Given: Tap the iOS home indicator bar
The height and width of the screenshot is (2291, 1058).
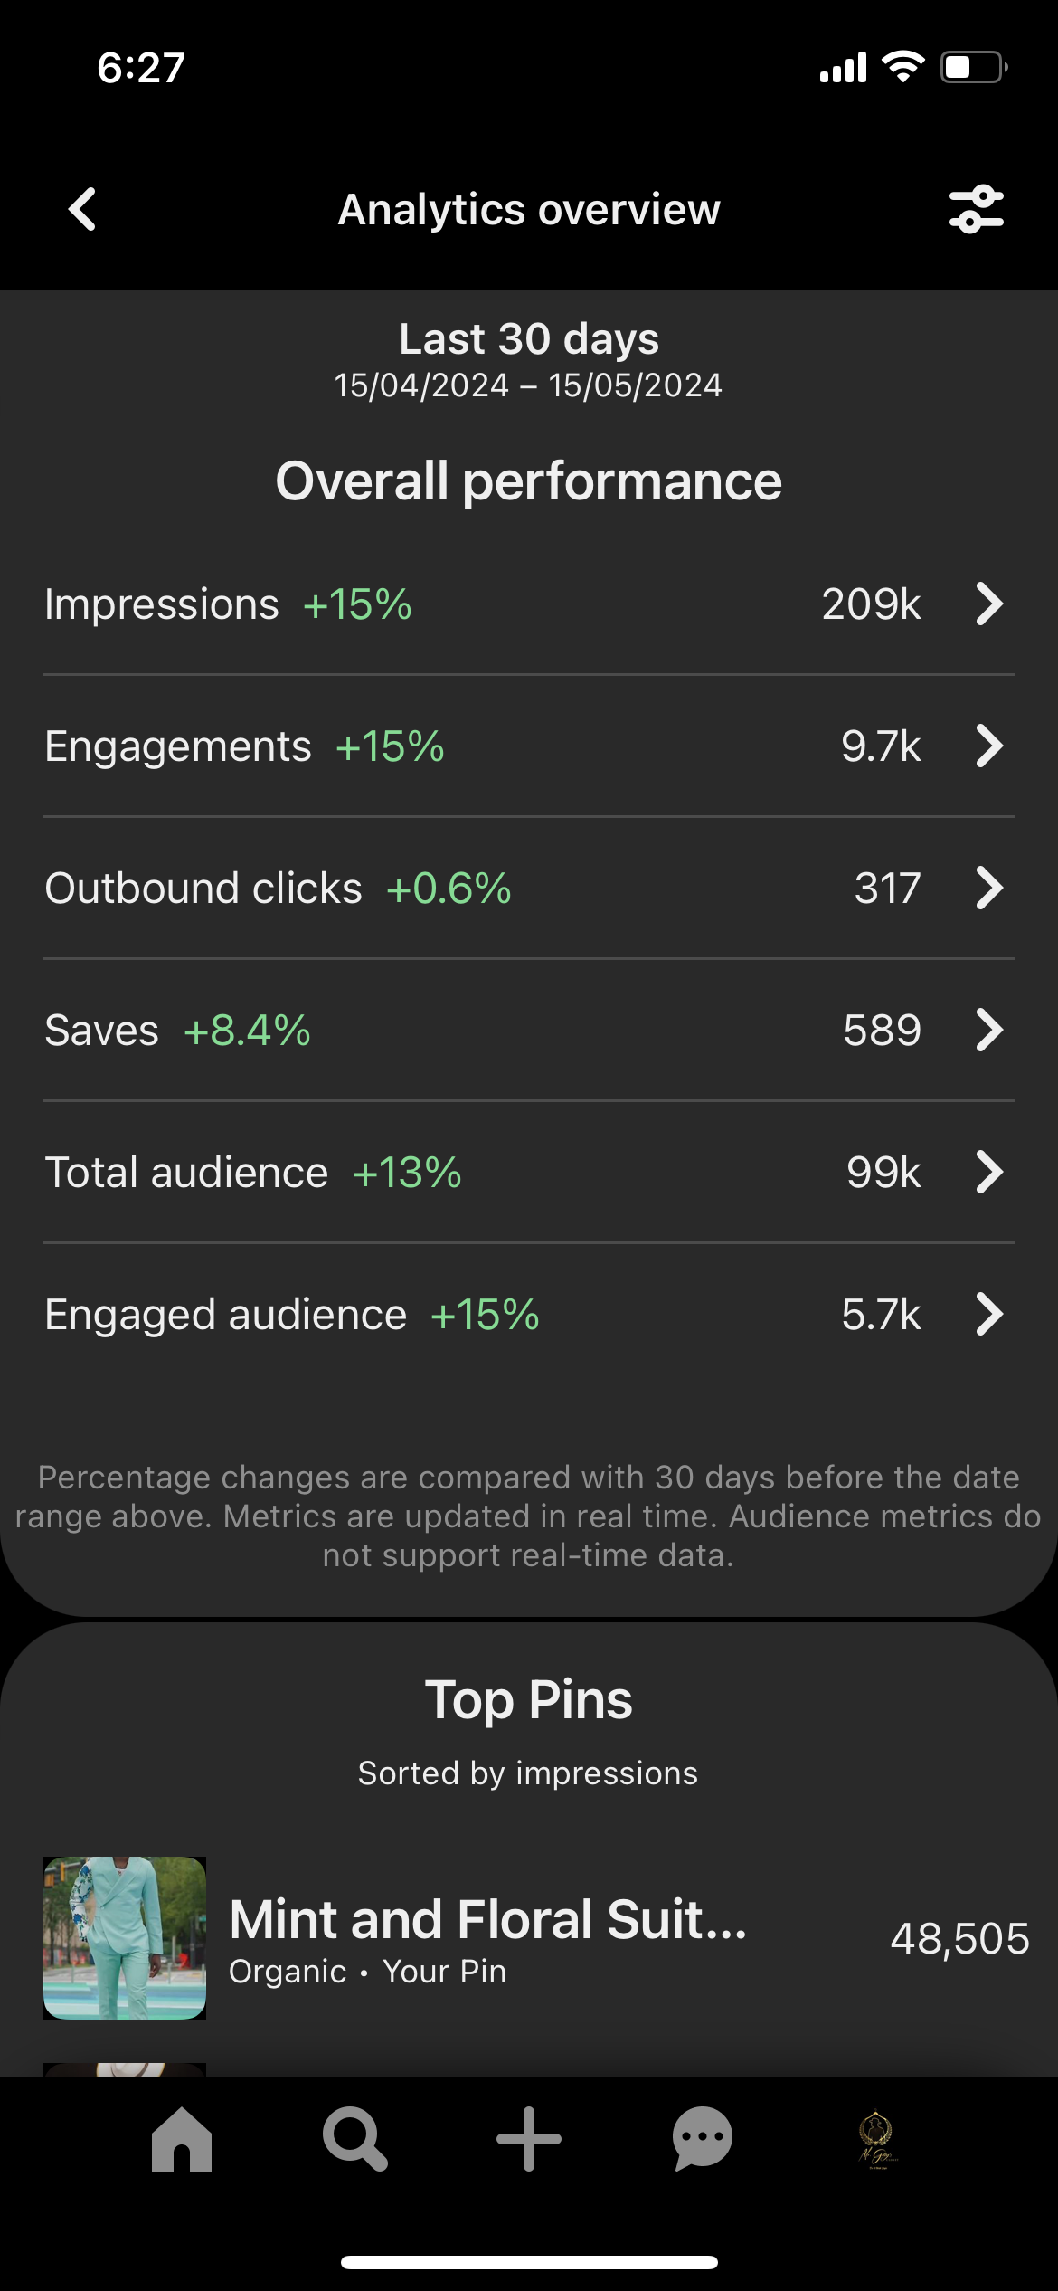Looking at the screenshot, I should [x=529, y=2262].
